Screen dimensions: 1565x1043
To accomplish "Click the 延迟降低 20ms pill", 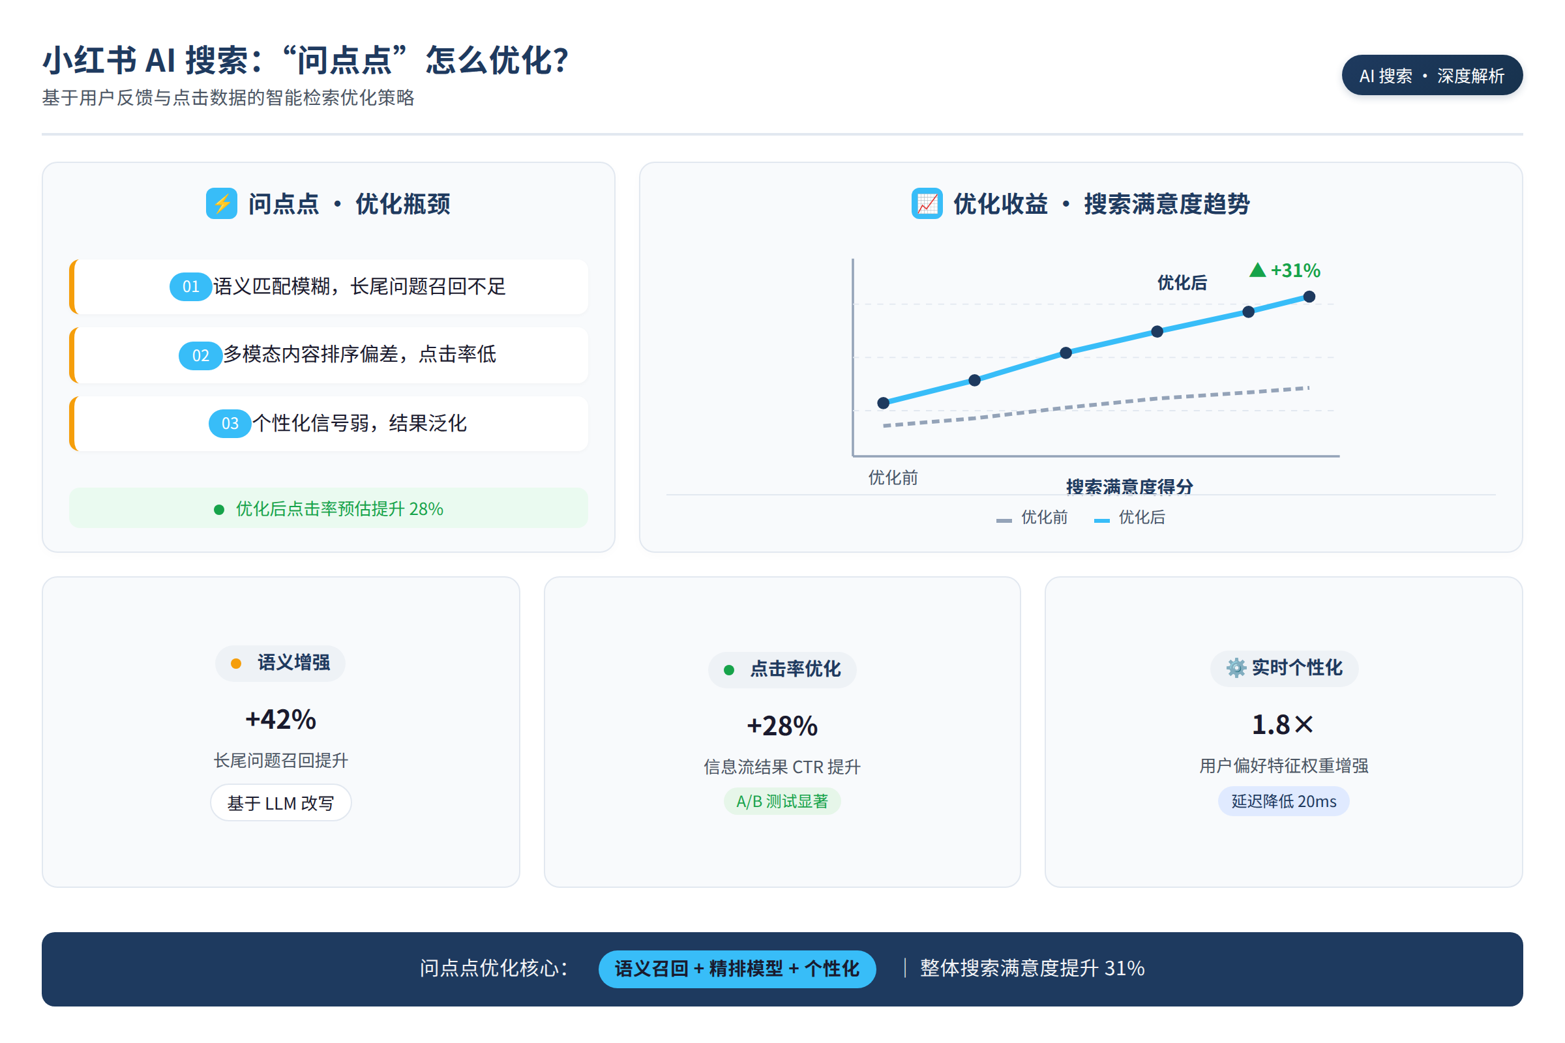I will [1283, 801].
